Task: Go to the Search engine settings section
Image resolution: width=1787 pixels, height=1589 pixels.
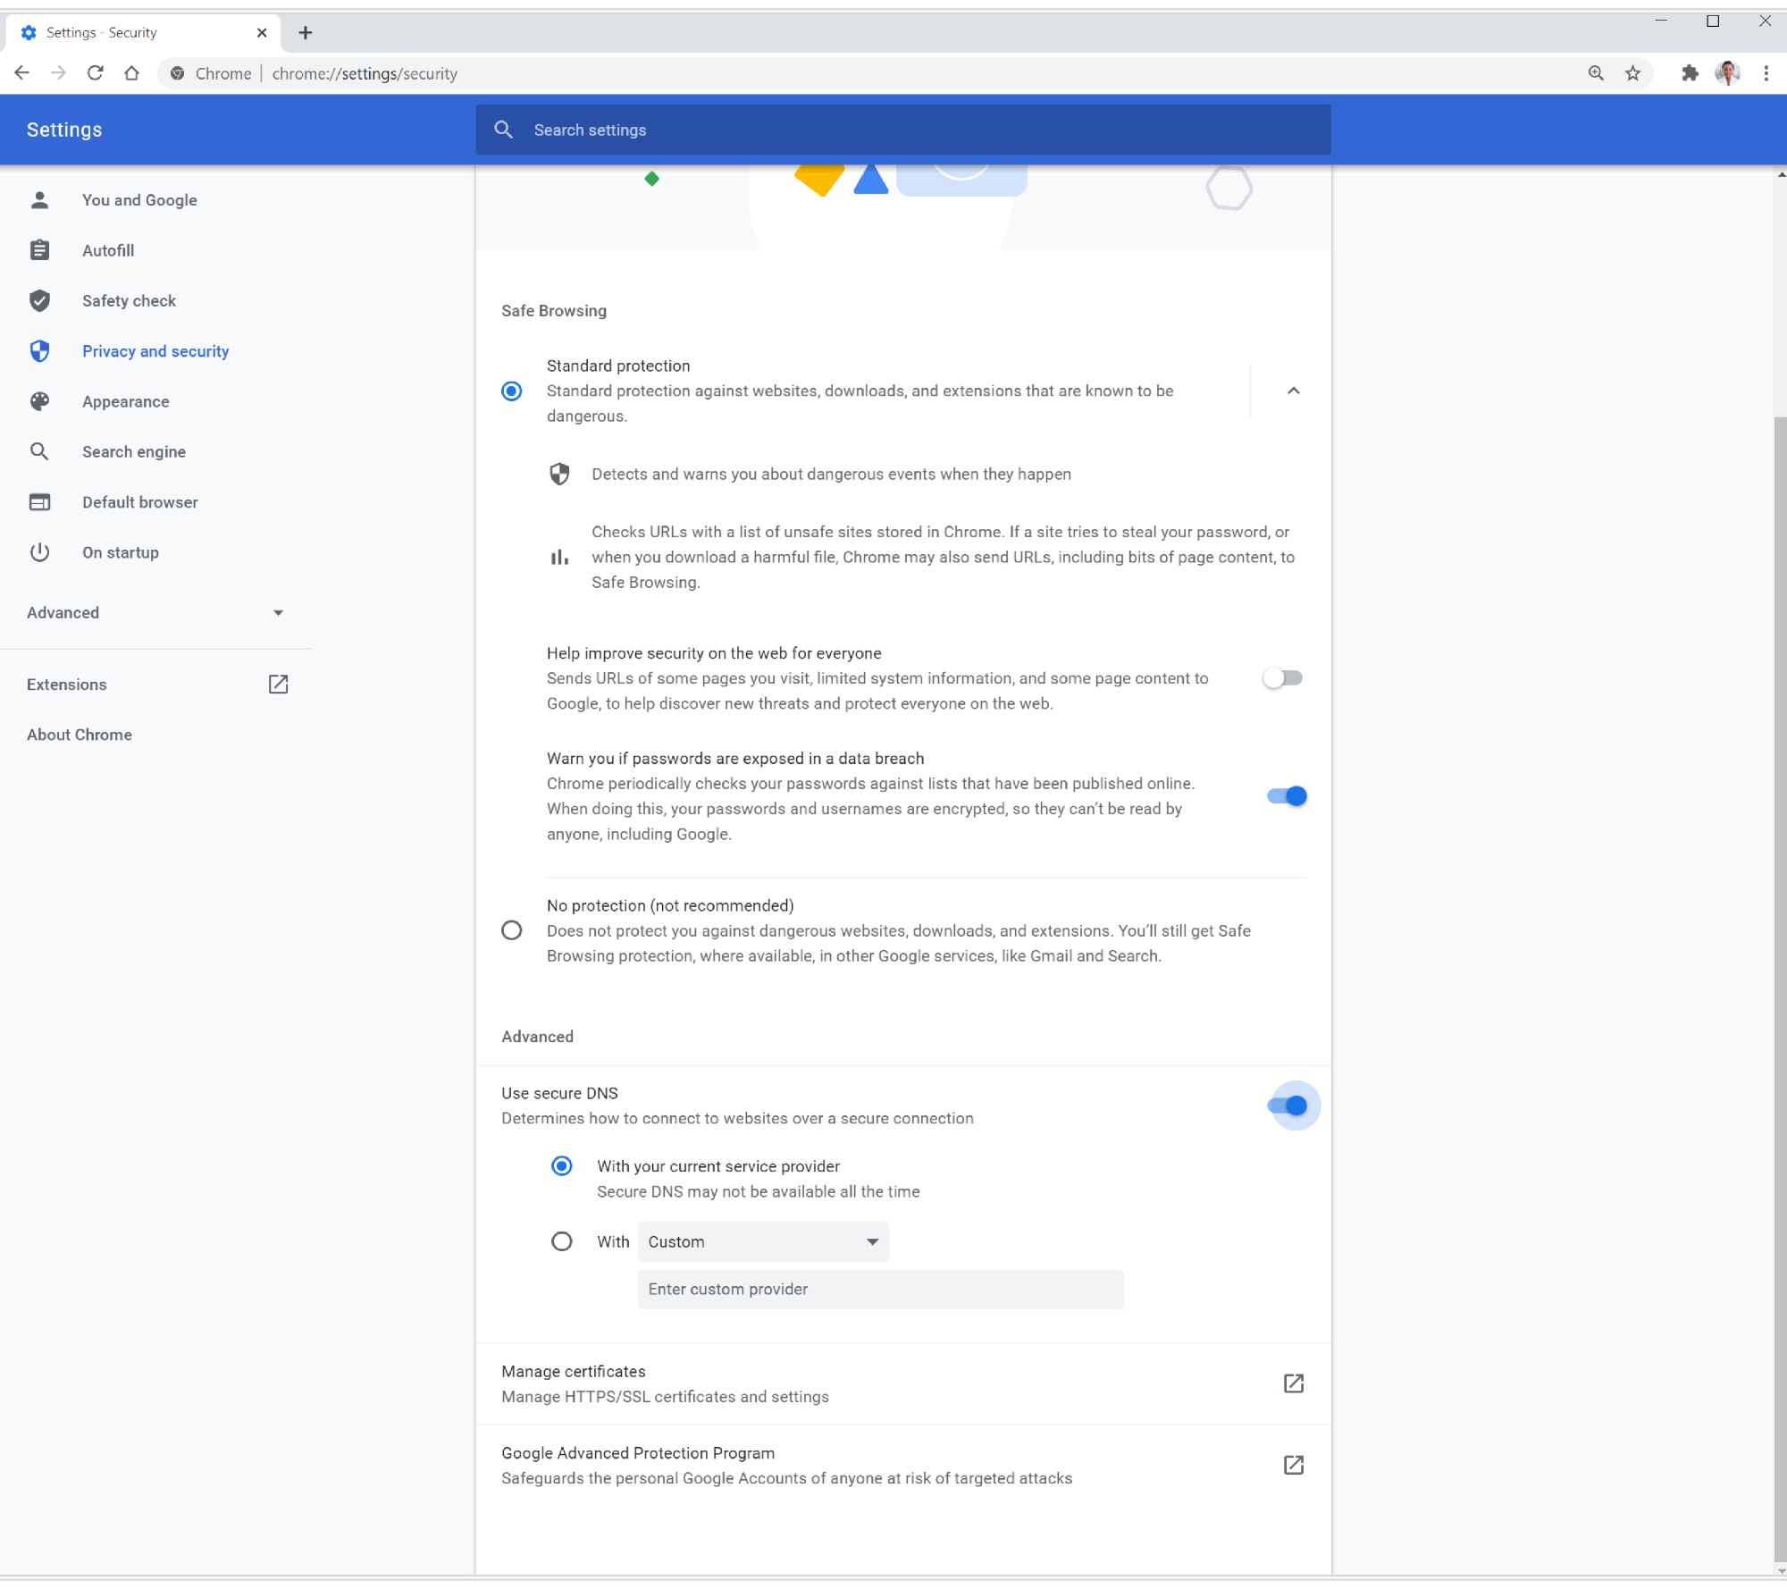Action: coord(134,452)
